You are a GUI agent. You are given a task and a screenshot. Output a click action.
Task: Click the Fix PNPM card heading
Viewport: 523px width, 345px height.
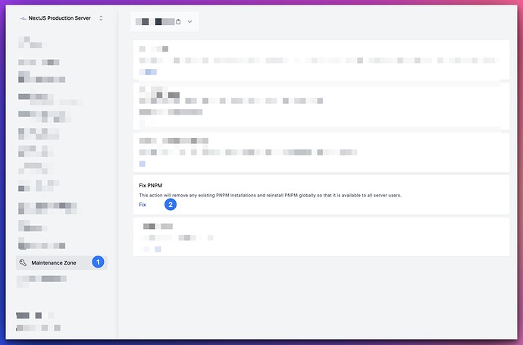pyautogui.click(x=150, y=185)
